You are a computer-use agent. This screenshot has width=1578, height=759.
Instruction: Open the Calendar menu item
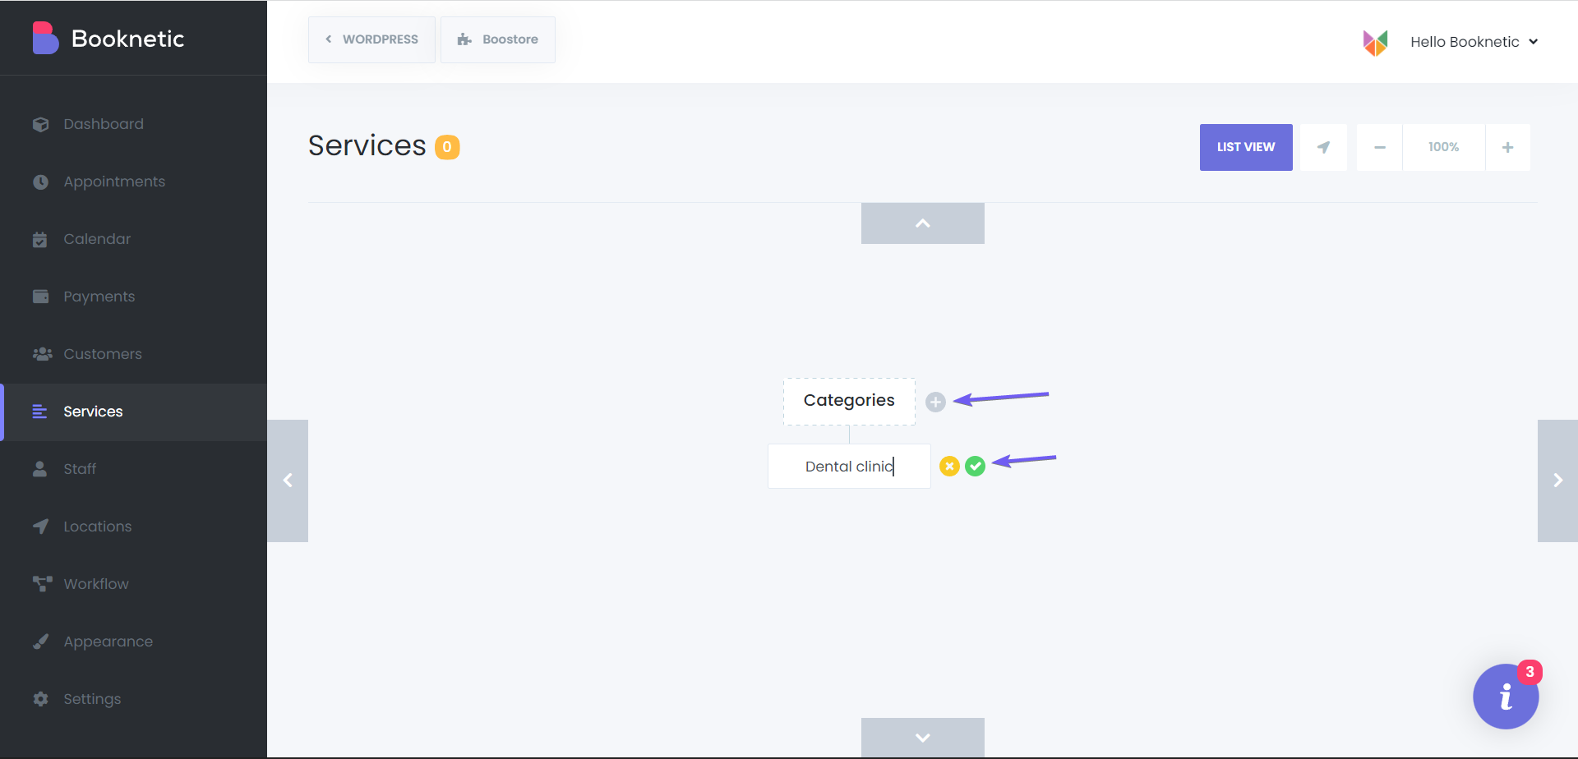[x=133, y=239]
